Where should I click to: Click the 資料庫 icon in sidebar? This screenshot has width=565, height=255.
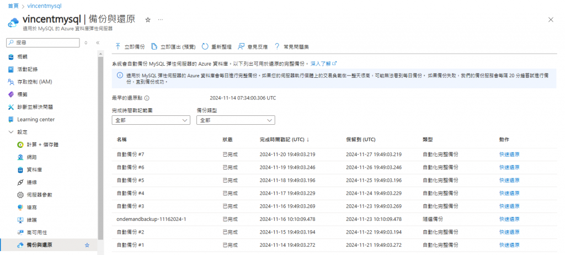[20, 170]
